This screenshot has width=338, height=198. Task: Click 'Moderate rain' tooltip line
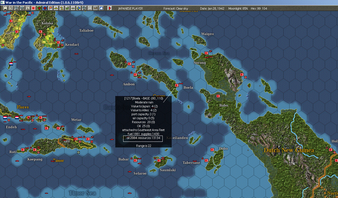coord(144,102)
